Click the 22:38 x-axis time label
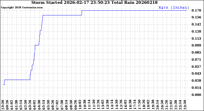This screenshot has width=204, height=111. click(x=176, y=105)
